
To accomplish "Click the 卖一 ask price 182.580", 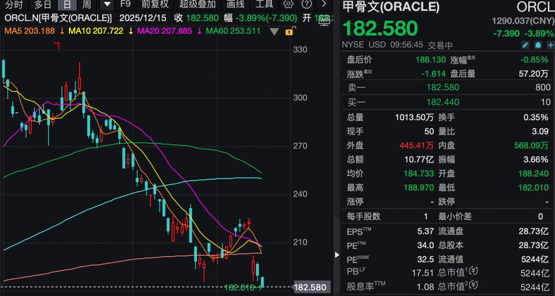I will (x=443, y=87).
